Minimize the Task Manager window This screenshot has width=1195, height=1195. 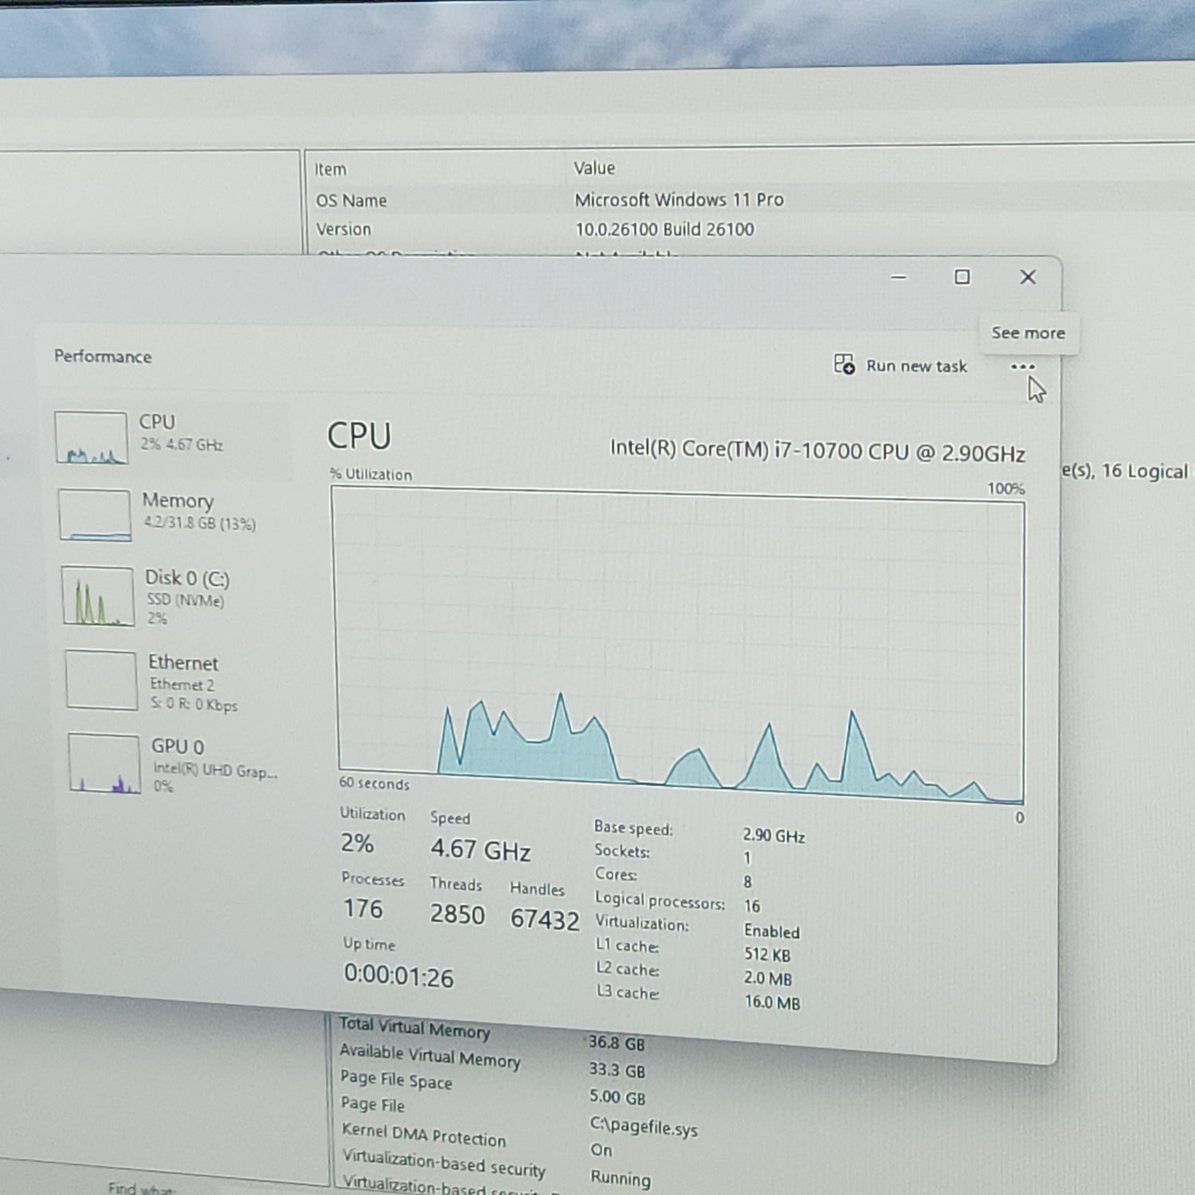899,277
